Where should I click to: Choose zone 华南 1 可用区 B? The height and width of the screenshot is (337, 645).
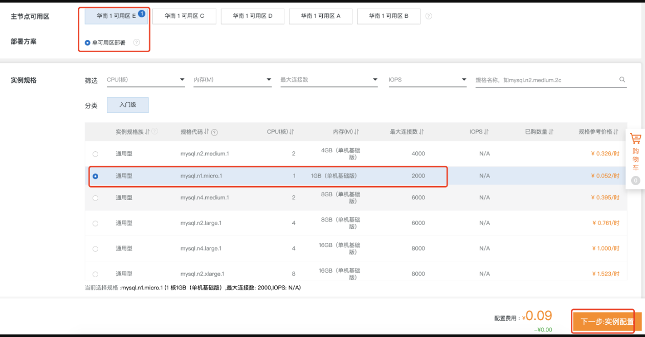tap(389, 16)
